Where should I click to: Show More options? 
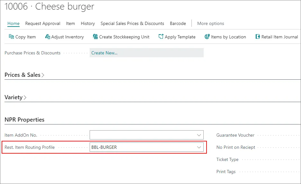[x=211, y=24]
